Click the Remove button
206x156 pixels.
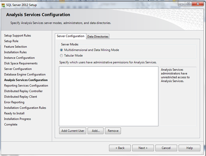[113, 131]
